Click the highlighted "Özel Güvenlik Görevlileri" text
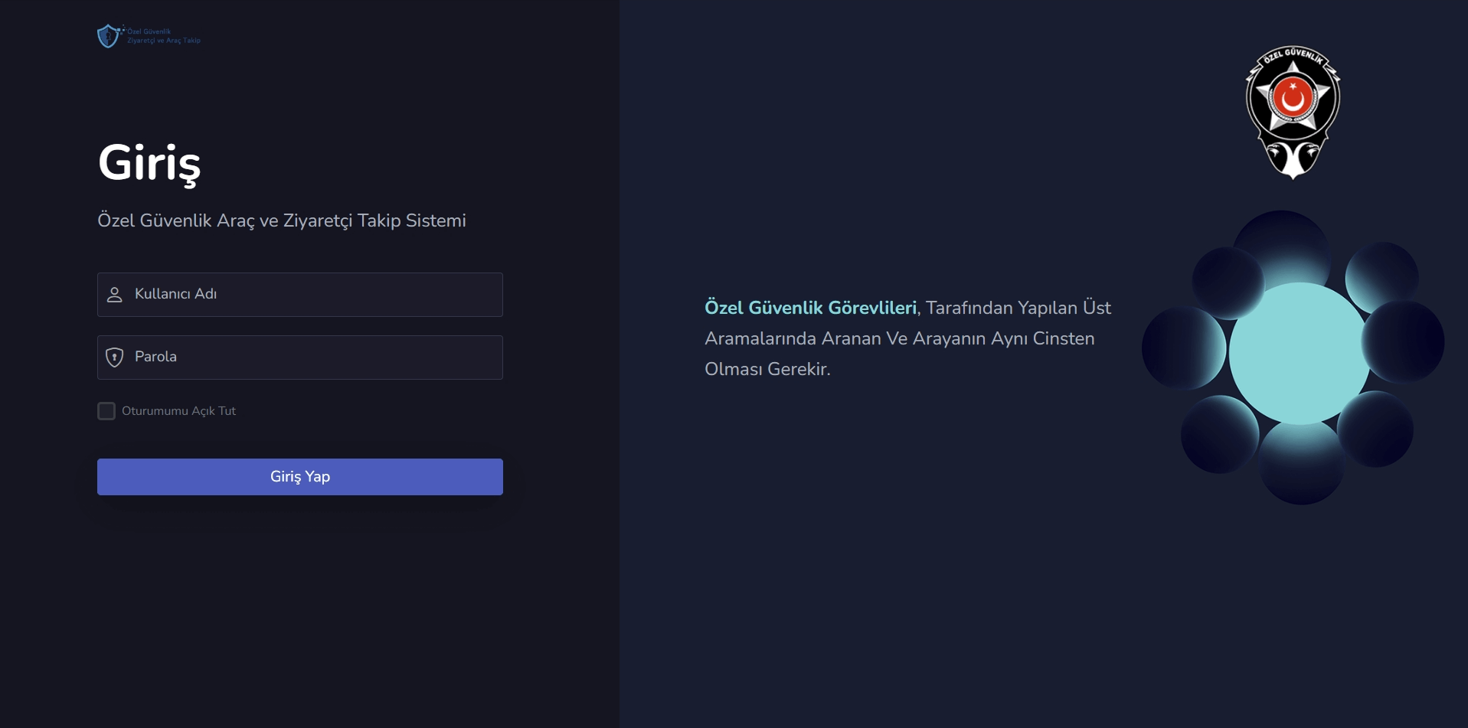1468x728 pixels. pyautogui.click(x=810, y=308)
